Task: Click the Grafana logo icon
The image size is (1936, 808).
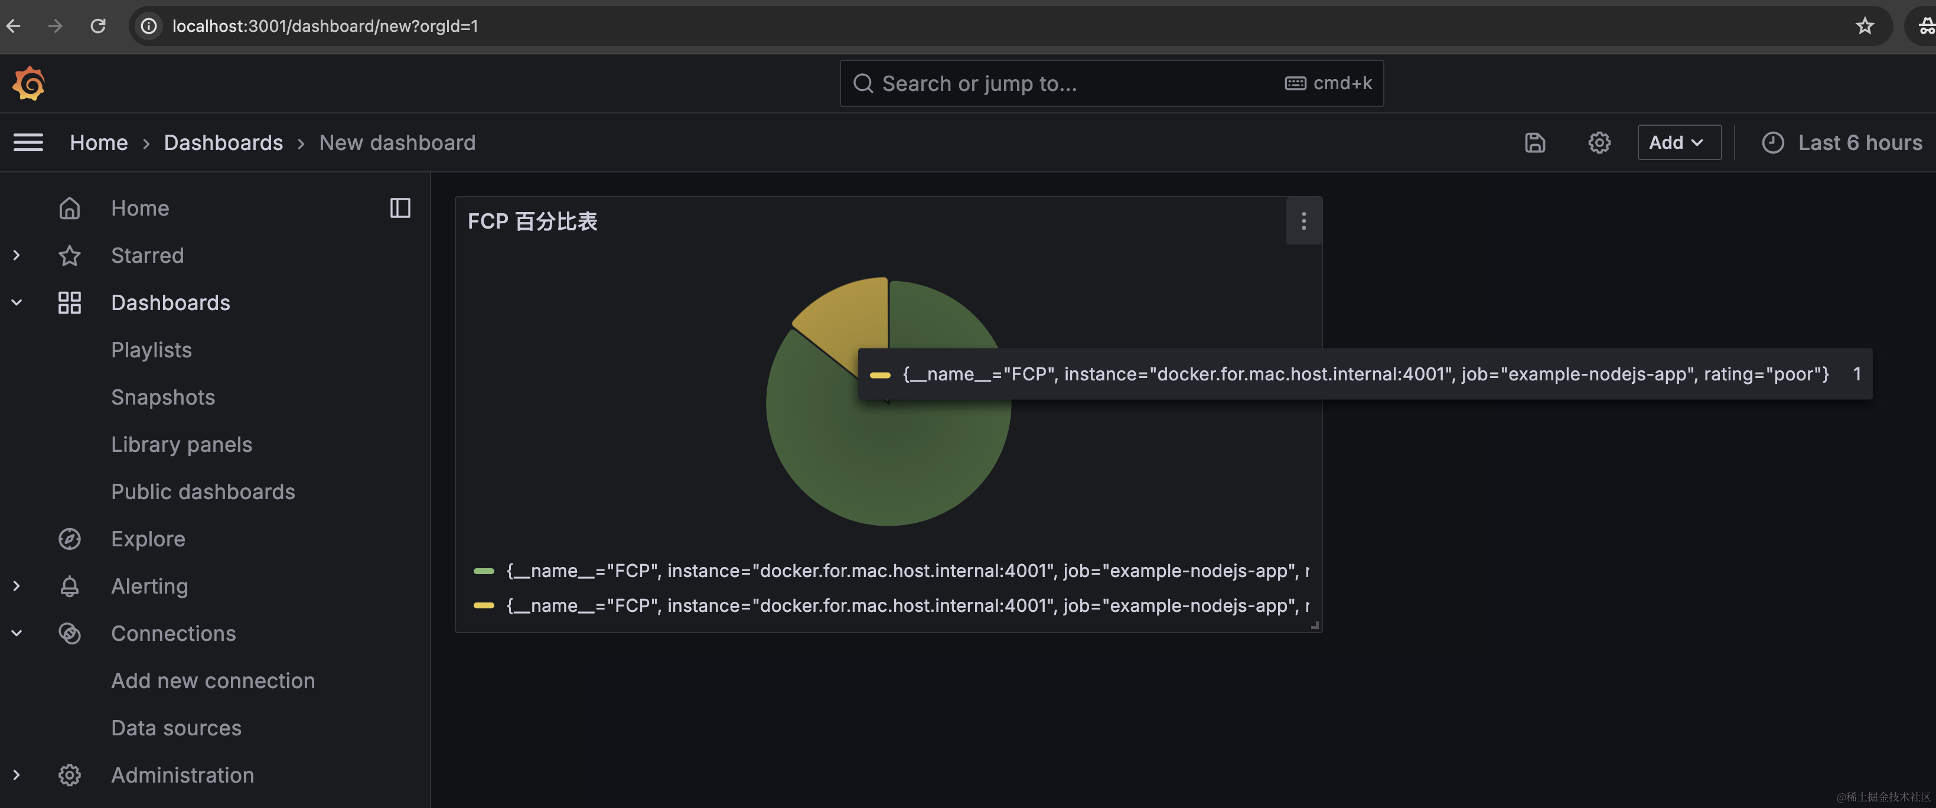Action: (x=28, y=83)
